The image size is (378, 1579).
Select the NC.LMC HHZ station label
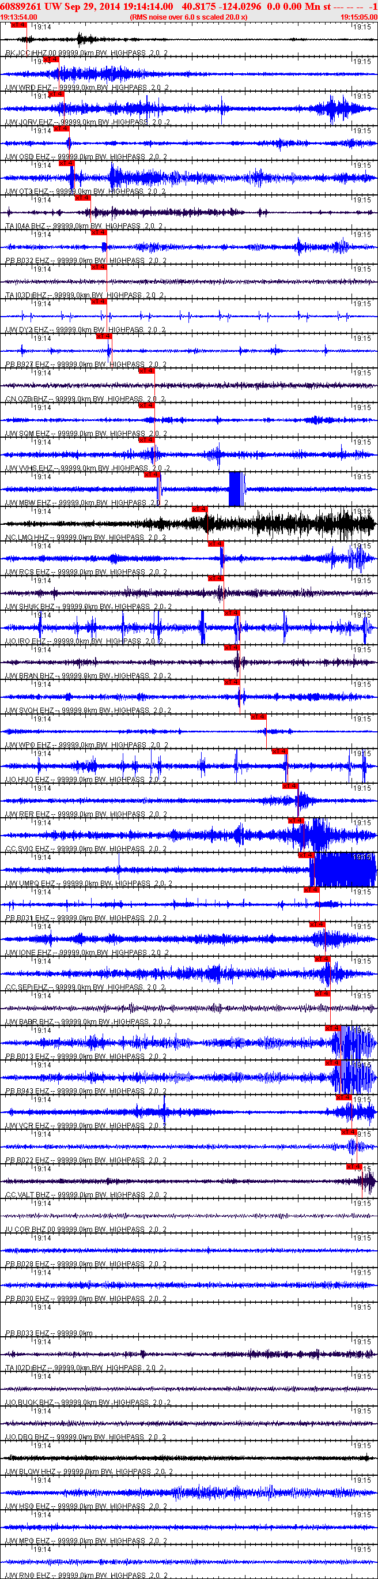pyautogui.click(x=28, y=537)
